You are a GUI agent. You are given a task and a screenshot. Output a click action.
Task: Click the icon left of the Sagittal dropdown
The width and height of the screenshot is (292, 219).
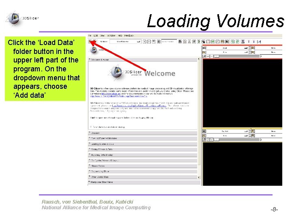coord(204,131)
